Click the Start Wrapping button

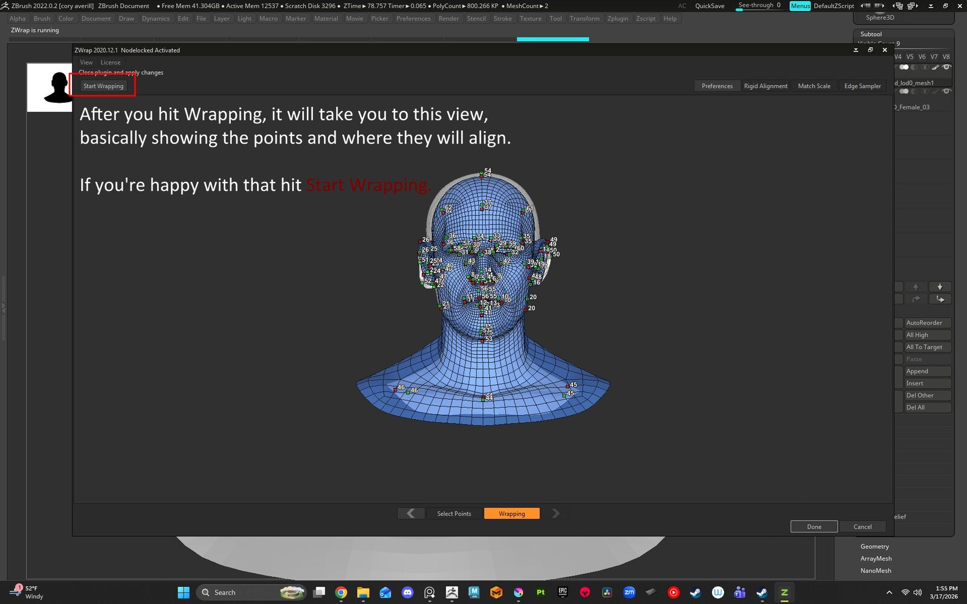tap(103, 86)
